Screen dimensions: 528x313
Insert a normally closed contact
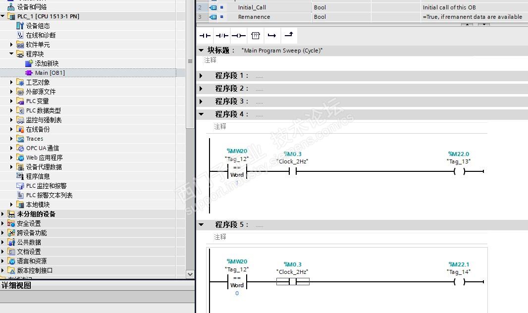point(221,35)
